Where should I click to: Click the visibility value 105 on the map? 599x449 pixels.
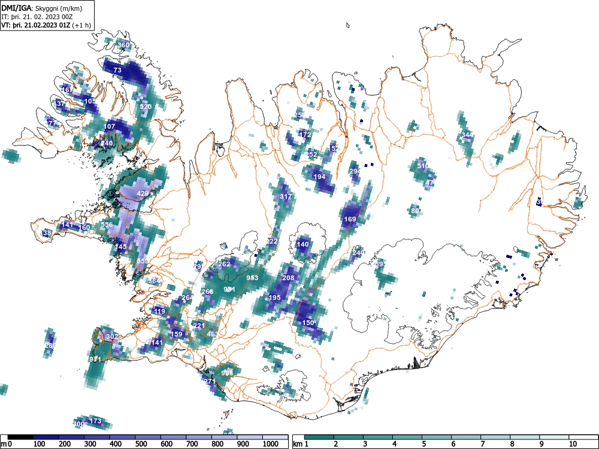coord(90,101)
